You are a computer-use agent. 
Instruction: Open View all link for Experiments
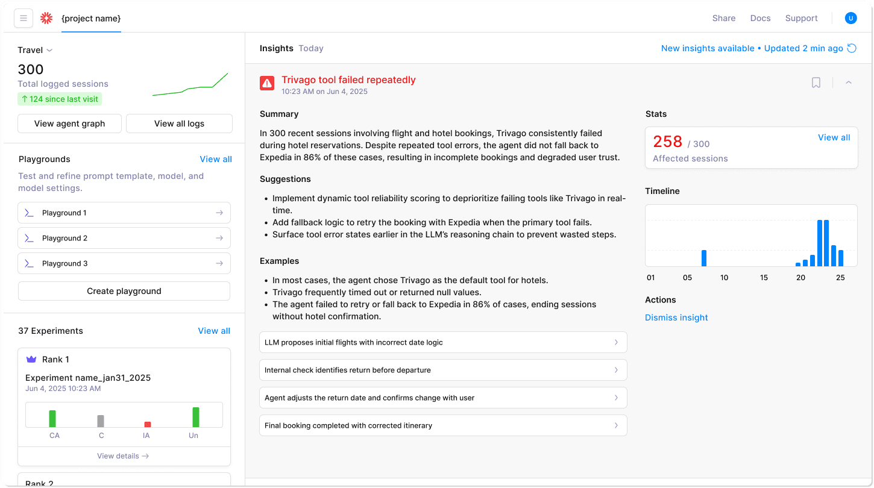pos(214,331)
